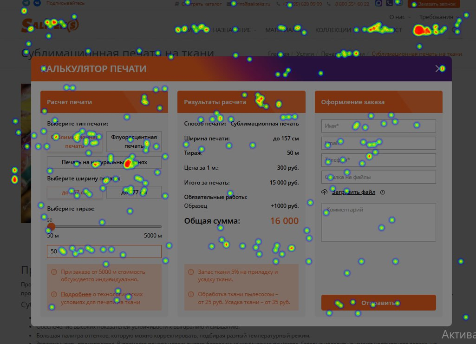The image size is (476, 344).
Task: Focus the Имя input field
Action: 378,126
